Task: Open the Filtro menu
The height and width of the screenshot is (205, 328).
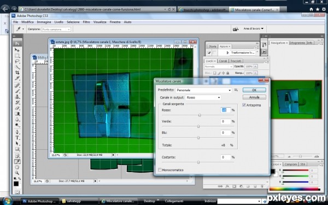Action: (x=86, y=22)
